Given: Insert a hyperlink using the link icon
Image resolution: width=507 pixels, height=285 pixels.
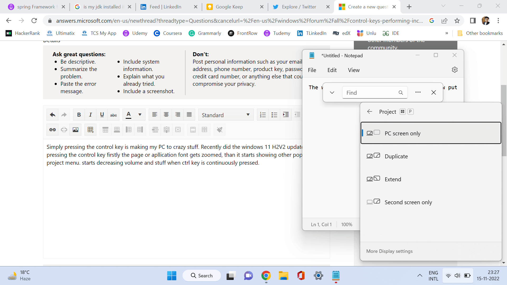Looking at the screenshot, I should point(53,130).
